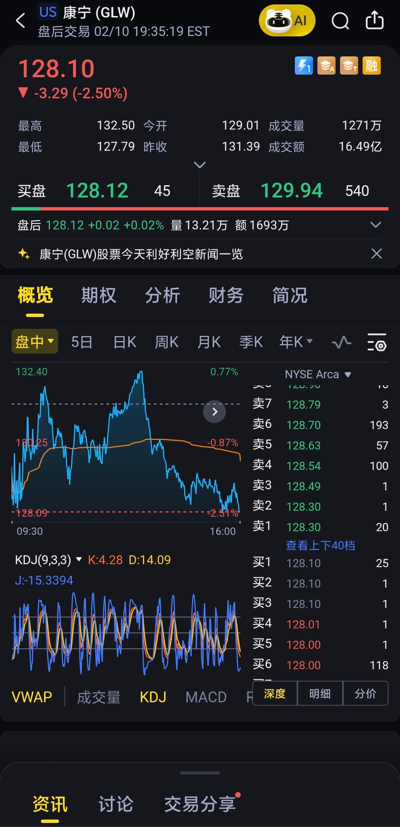This screenshot has width=400, height=827.
Task: Select the 5日 chart period
Action: (82, 341)
